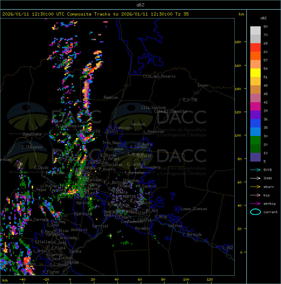Click the 'V_Flores' map label
The image size is (281, 284).
[51, 272]
